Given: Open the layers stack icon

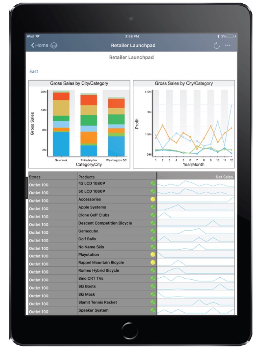Looking at the screenshot, I should [54, 45].
